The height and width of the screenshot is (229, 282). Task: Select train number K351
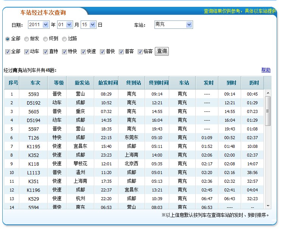pos(34,181)
